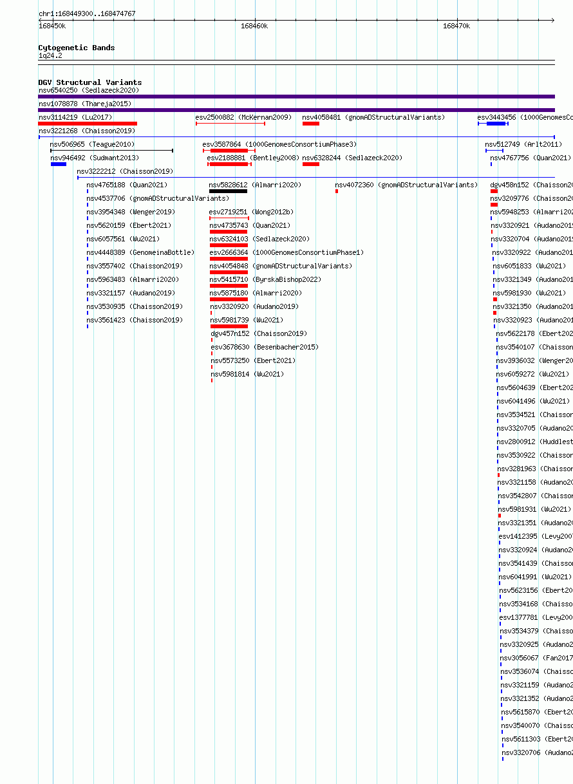Open the dgv457n152 (Chaisson2019) label
This screenshot has width=573, height=784.
coord(259,333)
